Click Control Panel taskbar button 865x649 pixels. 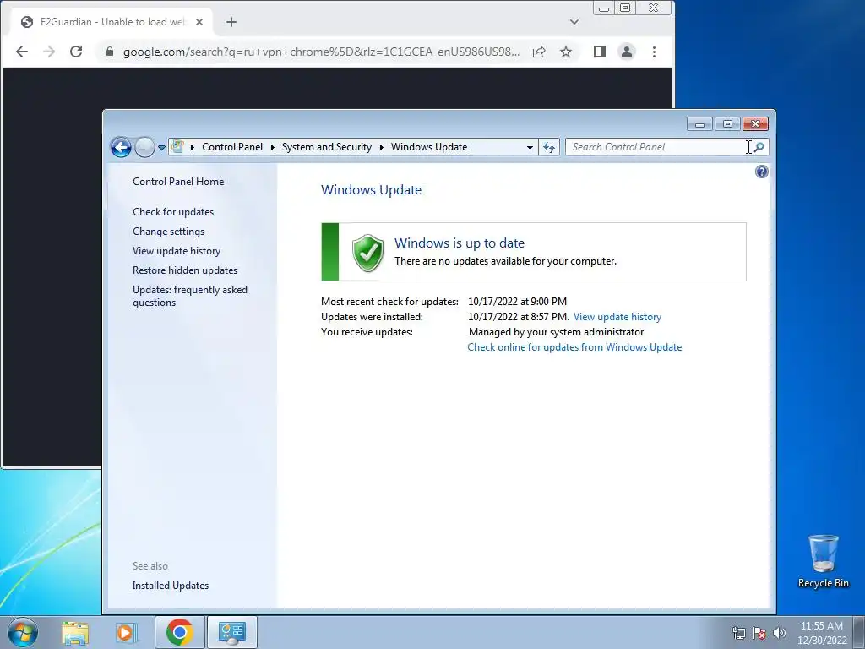231,632
